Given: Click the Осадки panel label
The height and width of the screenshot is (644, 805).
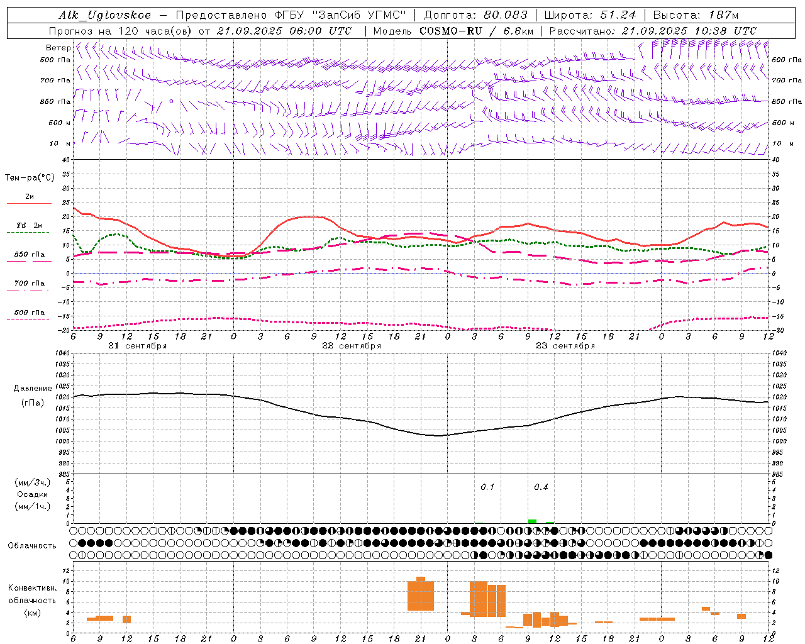Looking at the screenshot, I should [x=33, y=494].
